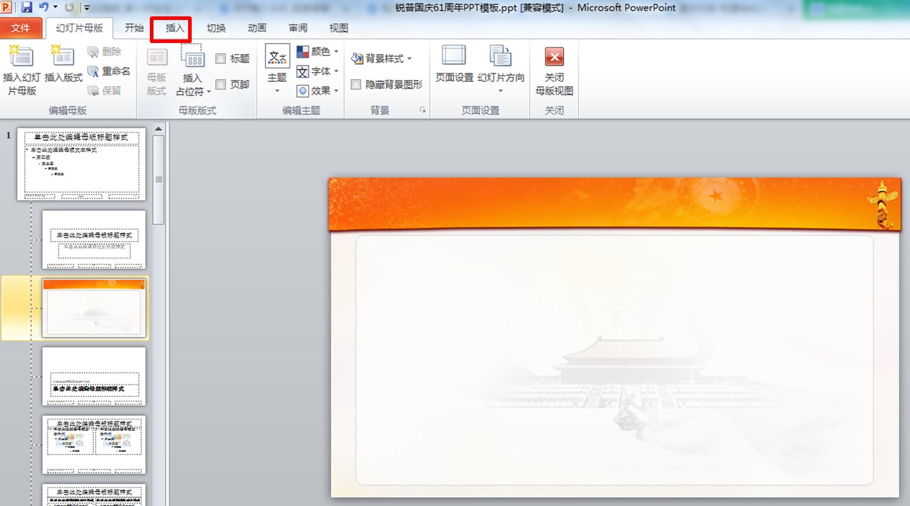This screenshot has height=506, width=910.
Task: Click the Rename master icon
Action: point(93,72)
